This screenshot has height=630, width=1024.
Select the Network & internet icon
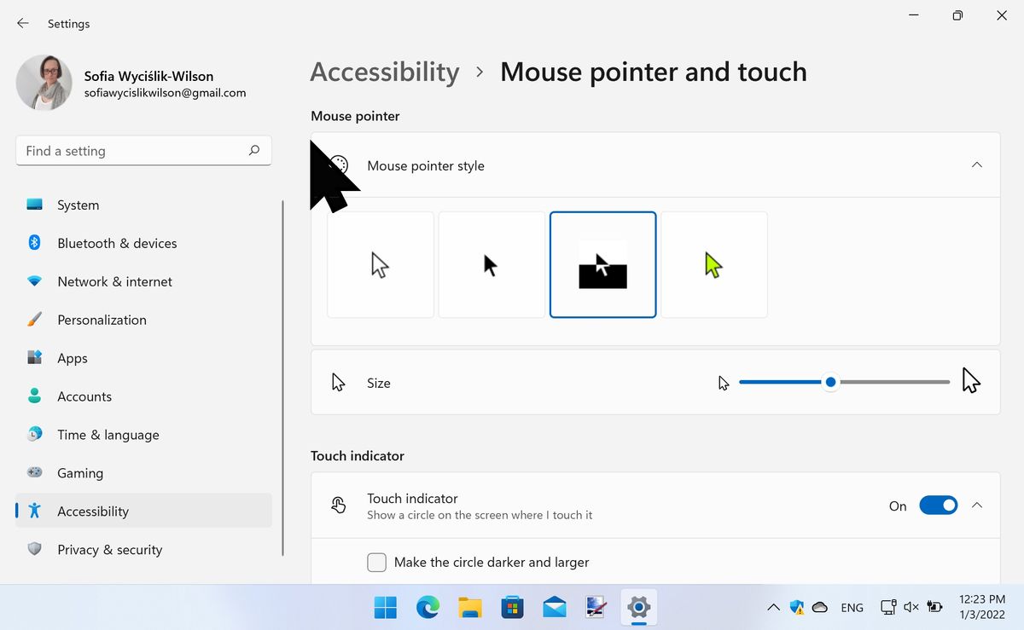(x=34, y=281)
